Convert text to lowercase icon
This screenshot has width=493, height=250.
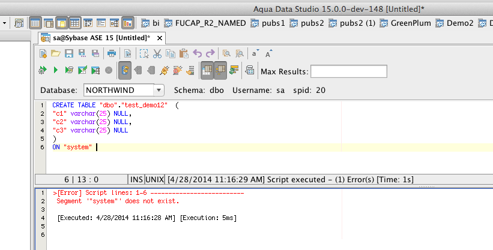coord(255,53)
